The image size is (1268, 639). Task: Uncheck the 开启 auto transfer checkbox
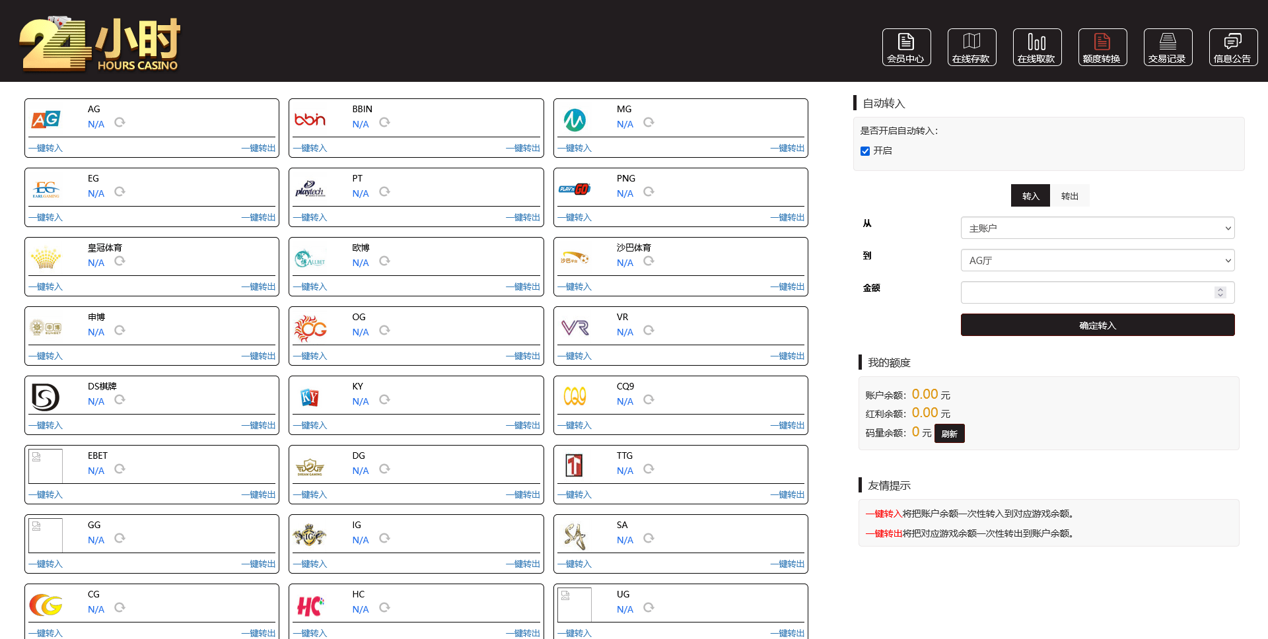point(865,151)
